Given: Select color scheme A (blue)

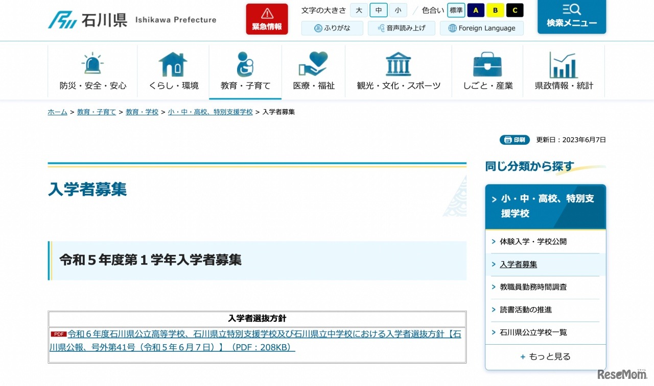Looking at the screenshot, I should pyautogui.click(x=476, y=10).
